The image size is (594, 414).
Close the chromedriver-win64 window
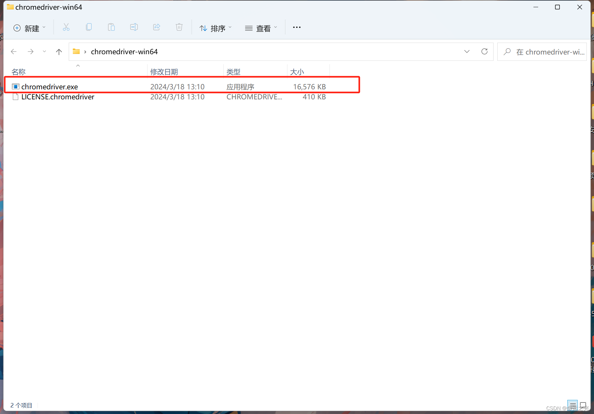click(x=580, y=7)
